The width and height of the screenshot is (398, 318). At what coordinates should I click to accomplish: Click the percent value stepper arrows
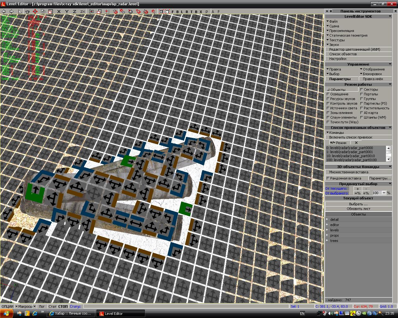click(x=384, y=193)
